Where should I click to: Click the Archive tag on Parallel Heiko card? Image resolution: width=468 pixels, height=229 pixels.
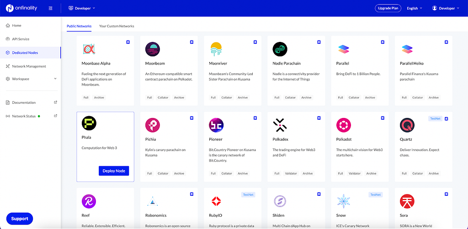pyautogui.click(x=434, y=97)
